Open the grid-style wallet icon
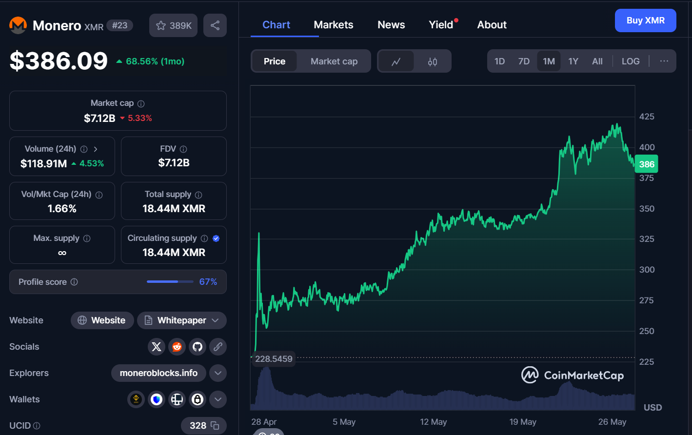The height and width of the screenshot is (435, 692). tap(177, 399)
